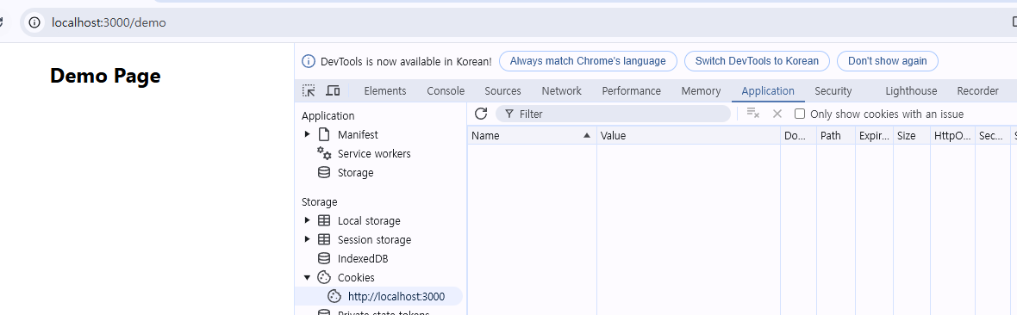This screenshot has width=1017, height=315.
Task: Click the Application section heading in sidebar
Action: pyautogui.click(x=328, y=116)
